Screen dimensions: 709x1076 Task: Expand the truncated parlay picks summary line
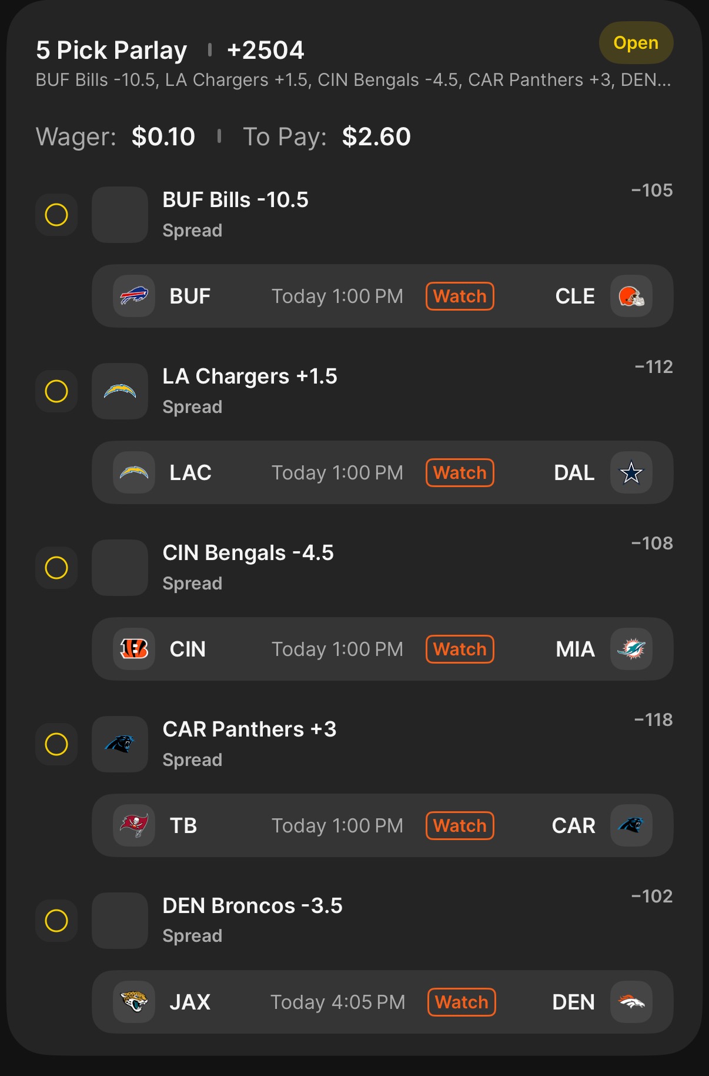(x=353, y=80)
